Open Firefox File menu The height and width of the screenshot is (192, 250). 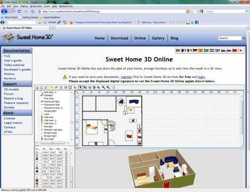pyautogui.click(x=3, y=6)
